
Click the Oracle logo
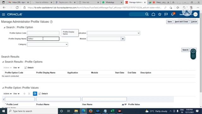(x=15, y=14)
